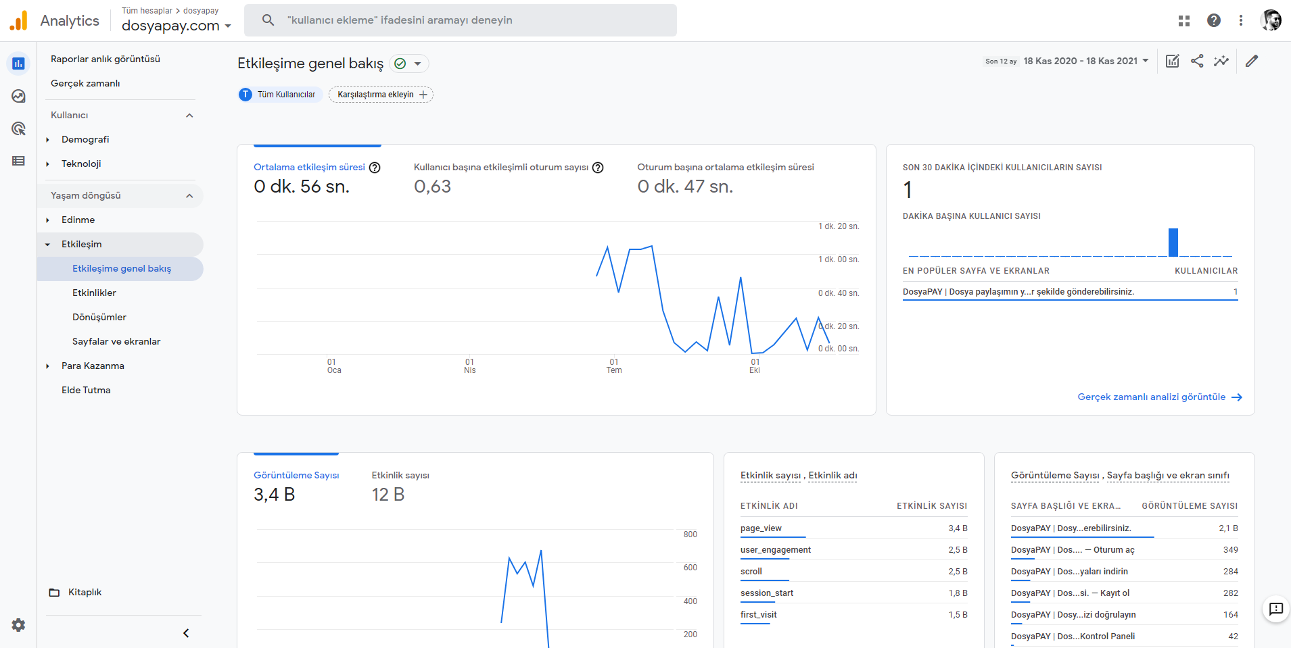Select the Kullanıcı başına etkileşimli oturum sayısı tab
1291x648 pixels.
pos(509,178)
